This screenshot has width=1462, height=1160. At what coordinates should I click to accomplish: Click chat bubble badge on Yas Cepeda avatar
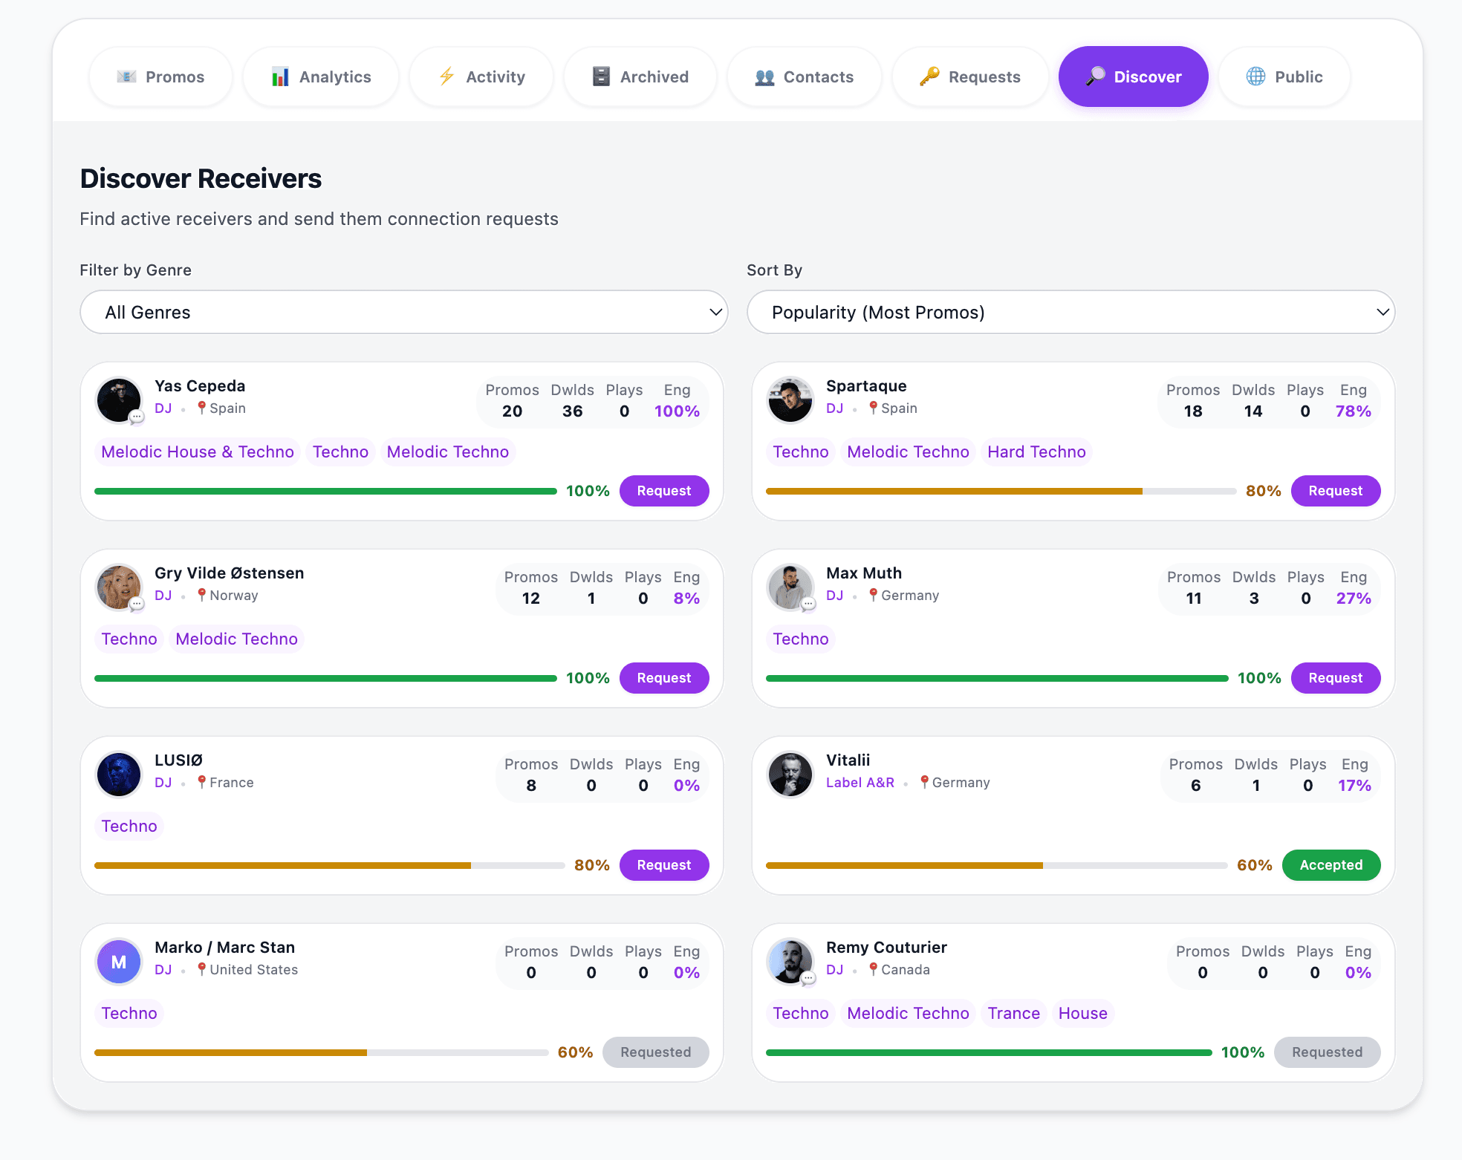click(x=137, y=417)
